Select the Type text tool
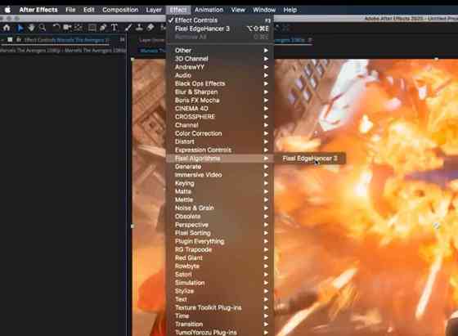 (x=114, y=28)
